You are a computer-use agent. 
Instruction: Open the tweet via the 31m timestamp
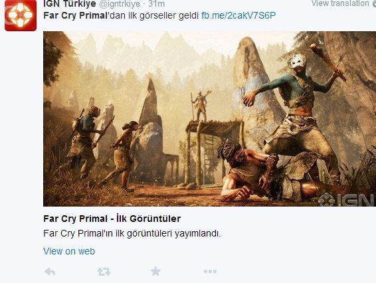tap(157, 3)
